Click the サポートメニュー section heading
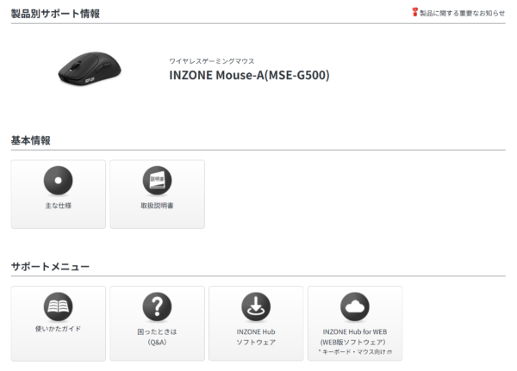 (50, 266)
